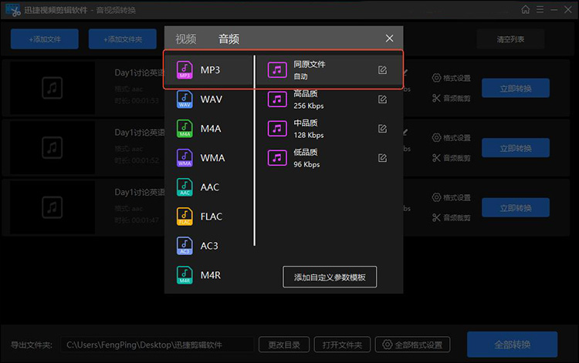Select the FLAC format icon
579x363 pixels.
click(185, 217)
